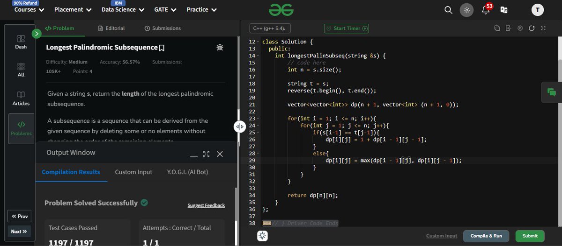Click the Problem Solved Successfully message
The image size is (562, 246).
91,203
